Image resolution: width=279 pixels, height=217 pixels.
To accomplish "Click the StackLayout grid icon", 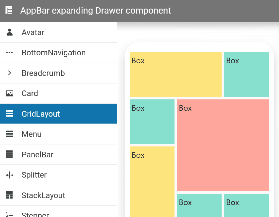I will coord(9,195).
